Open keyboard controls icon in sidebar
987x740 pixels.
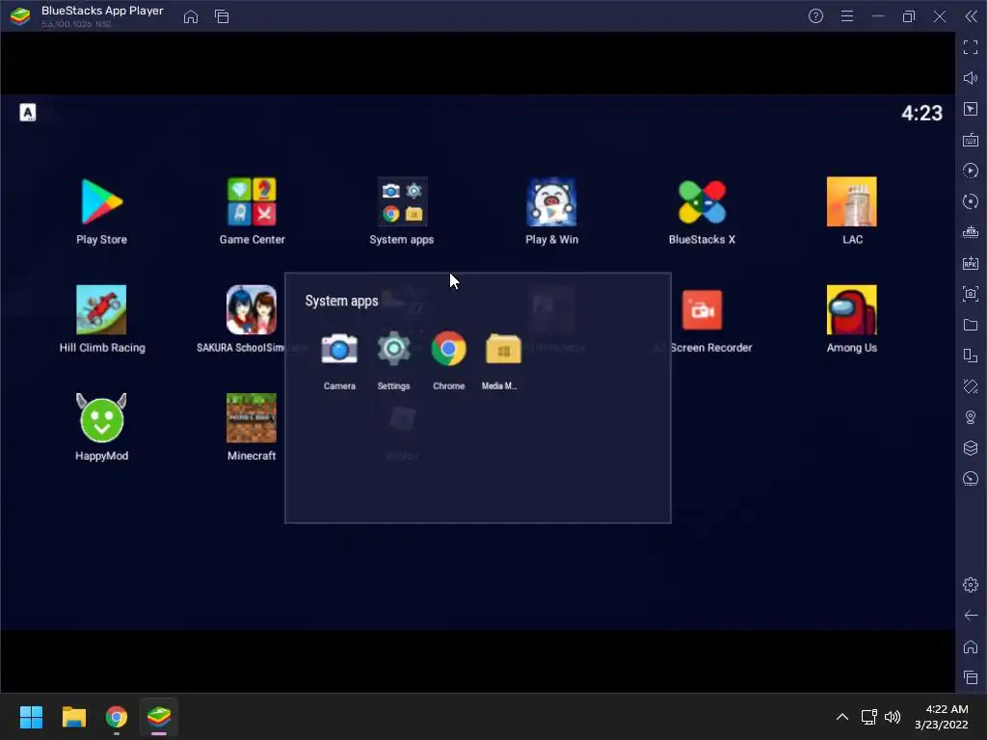971,140
